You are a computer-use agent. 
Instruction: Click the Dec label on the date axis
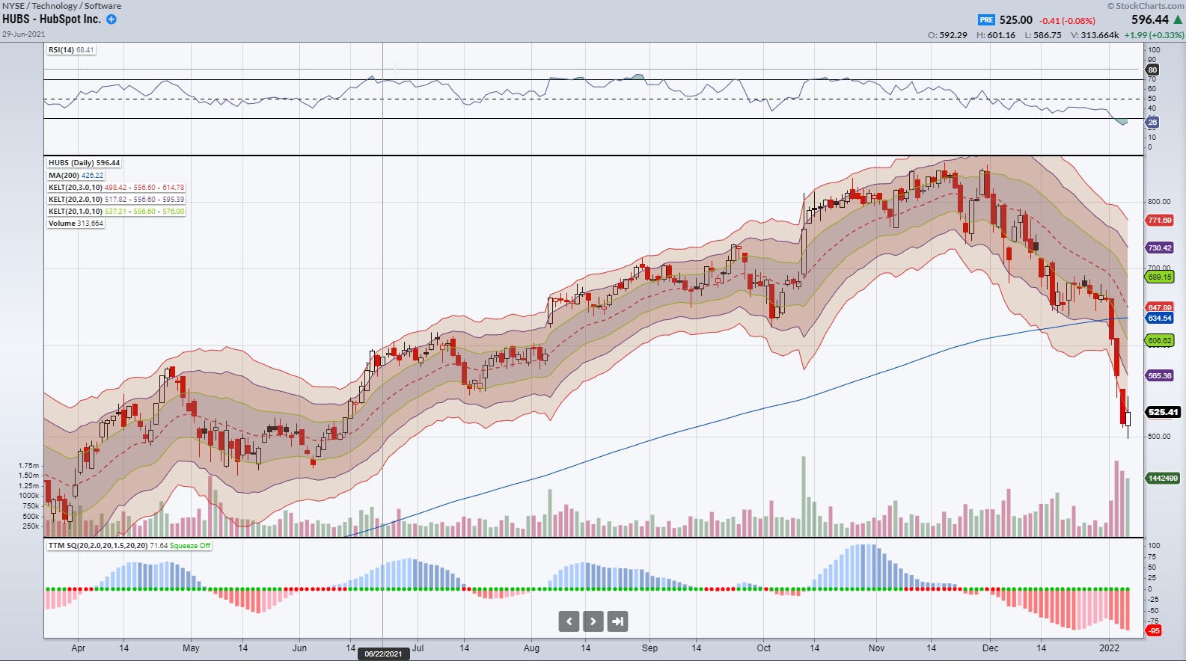pos(990,648)
